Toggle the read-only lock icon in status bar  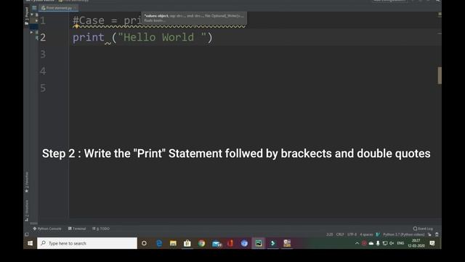(429, 234)
